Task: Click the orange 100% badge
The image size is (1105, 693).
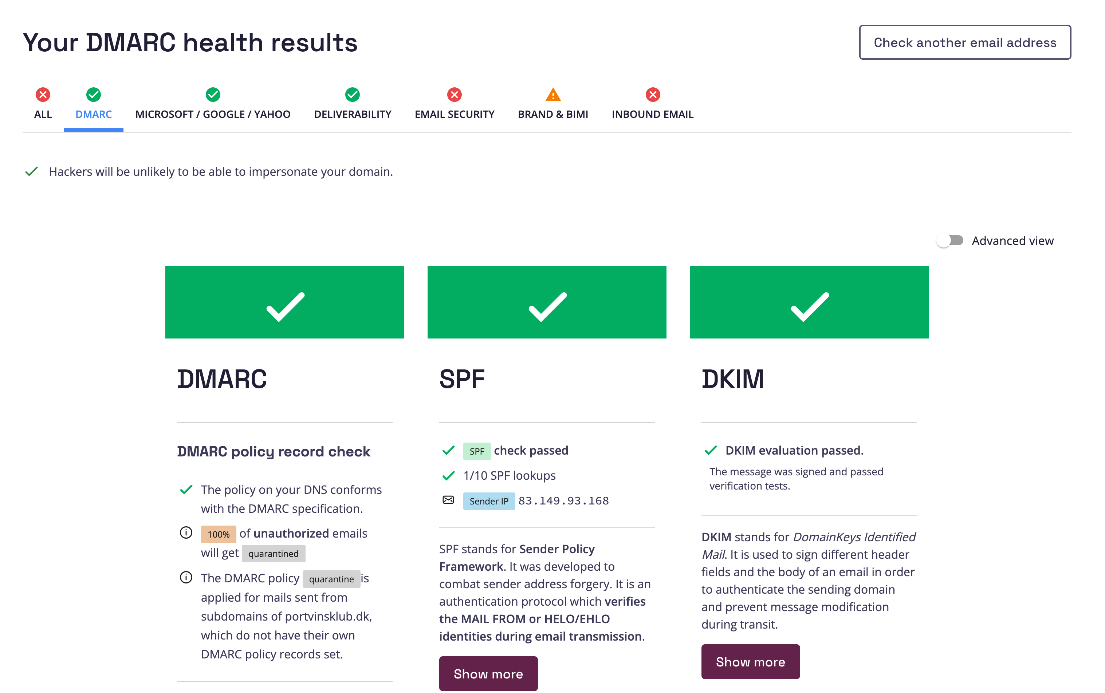Action: tap(218, 534)
